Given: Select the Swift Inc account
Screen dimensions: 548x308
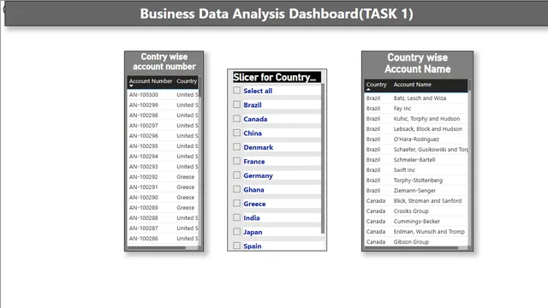Looking at the screenshot, I should click(x=404, y=170).
